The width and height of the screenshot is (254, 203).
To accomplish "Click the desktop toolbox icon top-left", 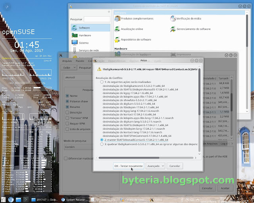I will pos(7,7).
